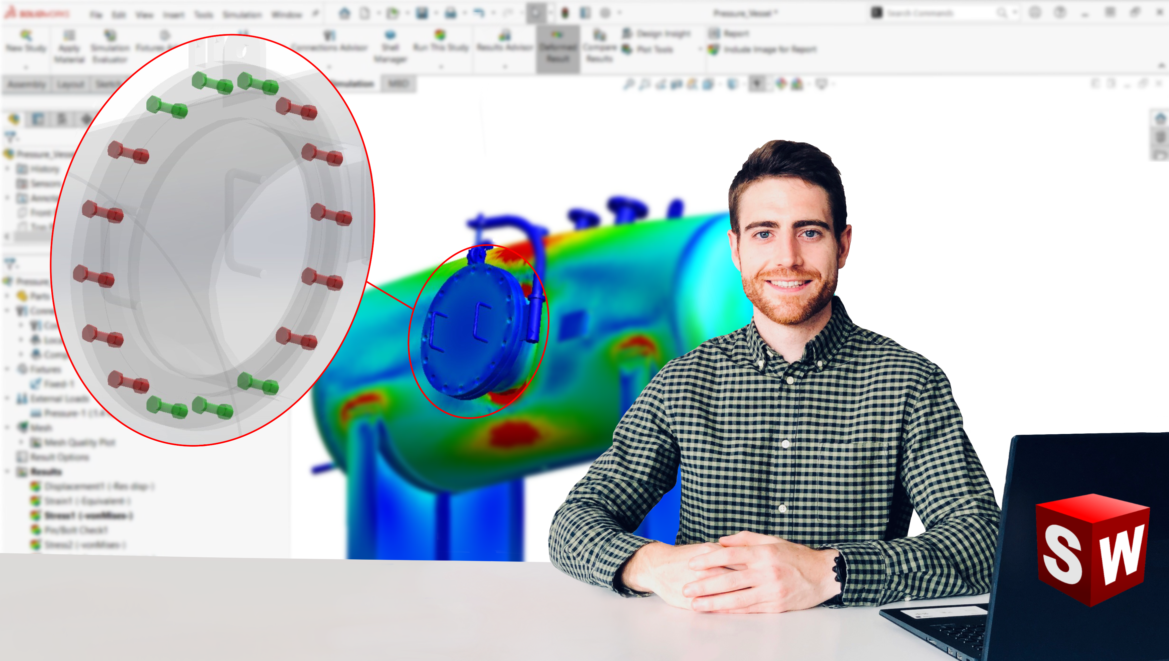Click the Rebuild traffic light icon
The image size is (1169, 661).
point(565,13)
